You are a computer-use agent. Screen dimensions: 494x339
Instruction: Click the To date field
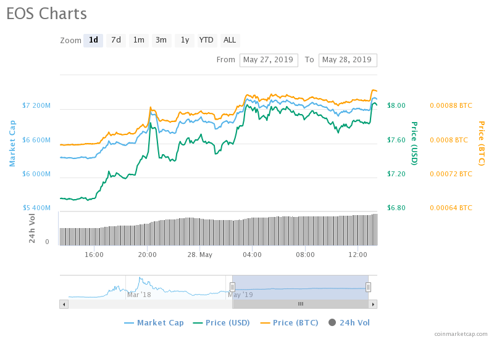pos(348,60)
